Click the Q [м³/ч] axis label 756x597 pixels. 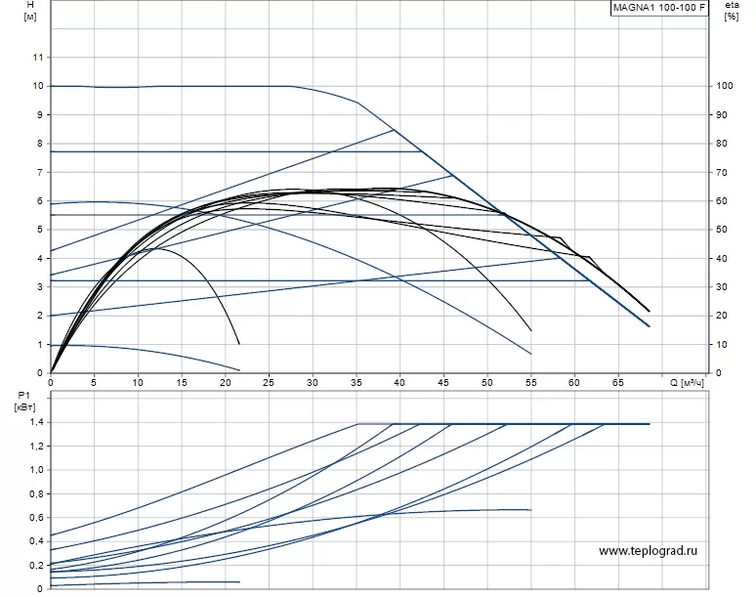point(687,383)
